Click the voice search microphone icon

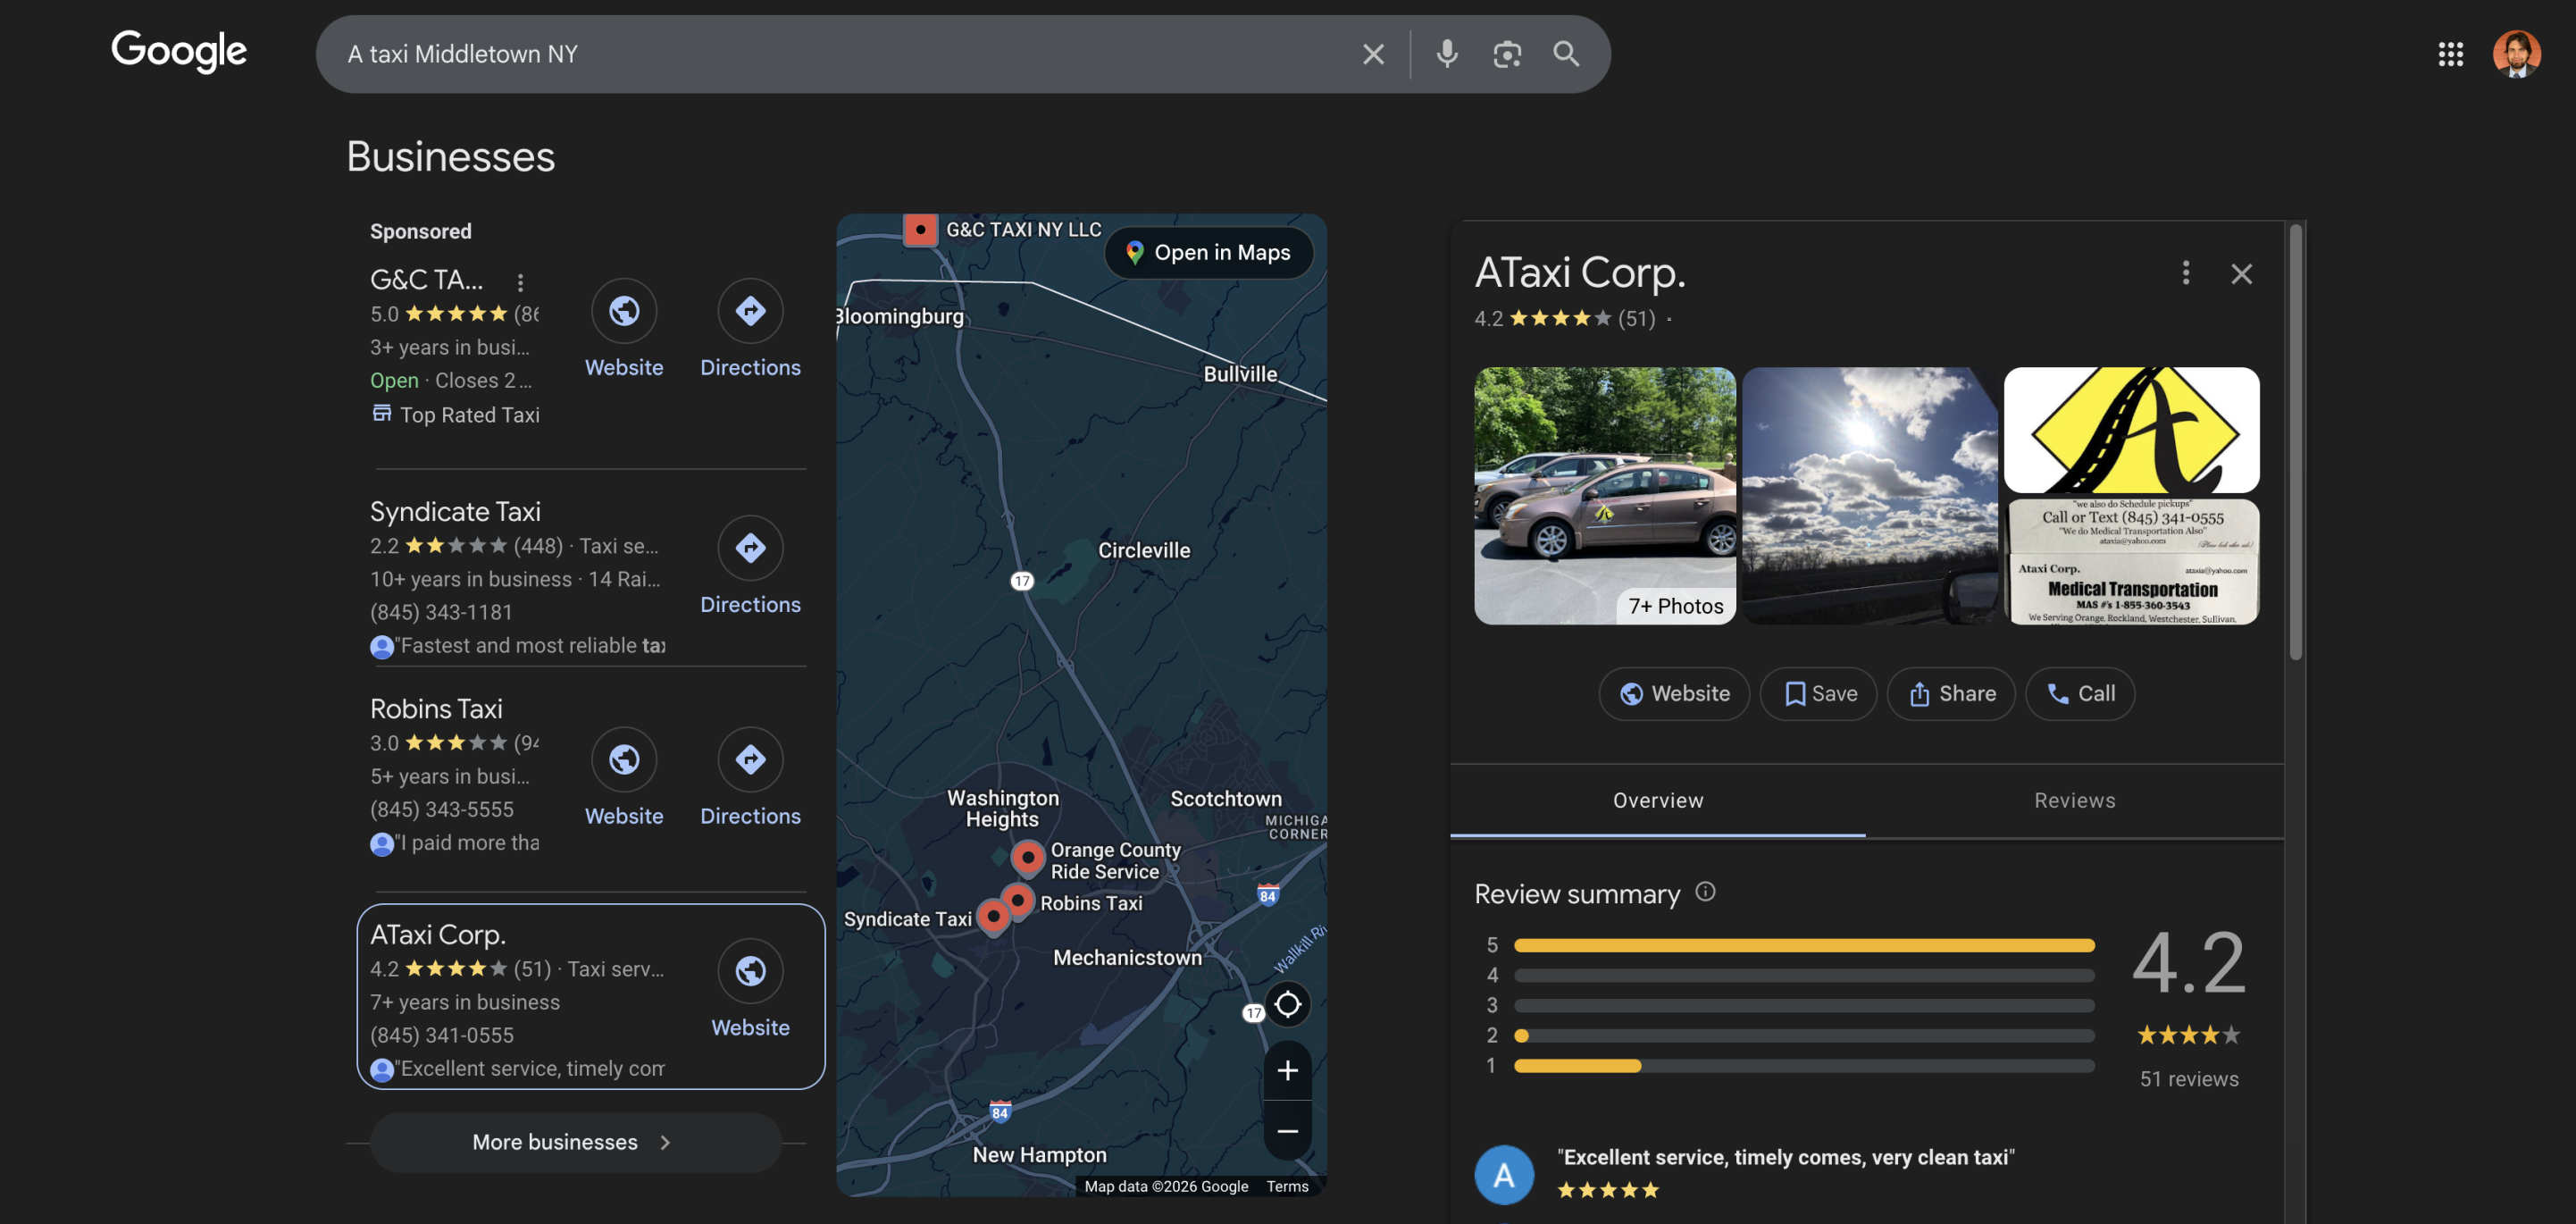pos(1446,54)
